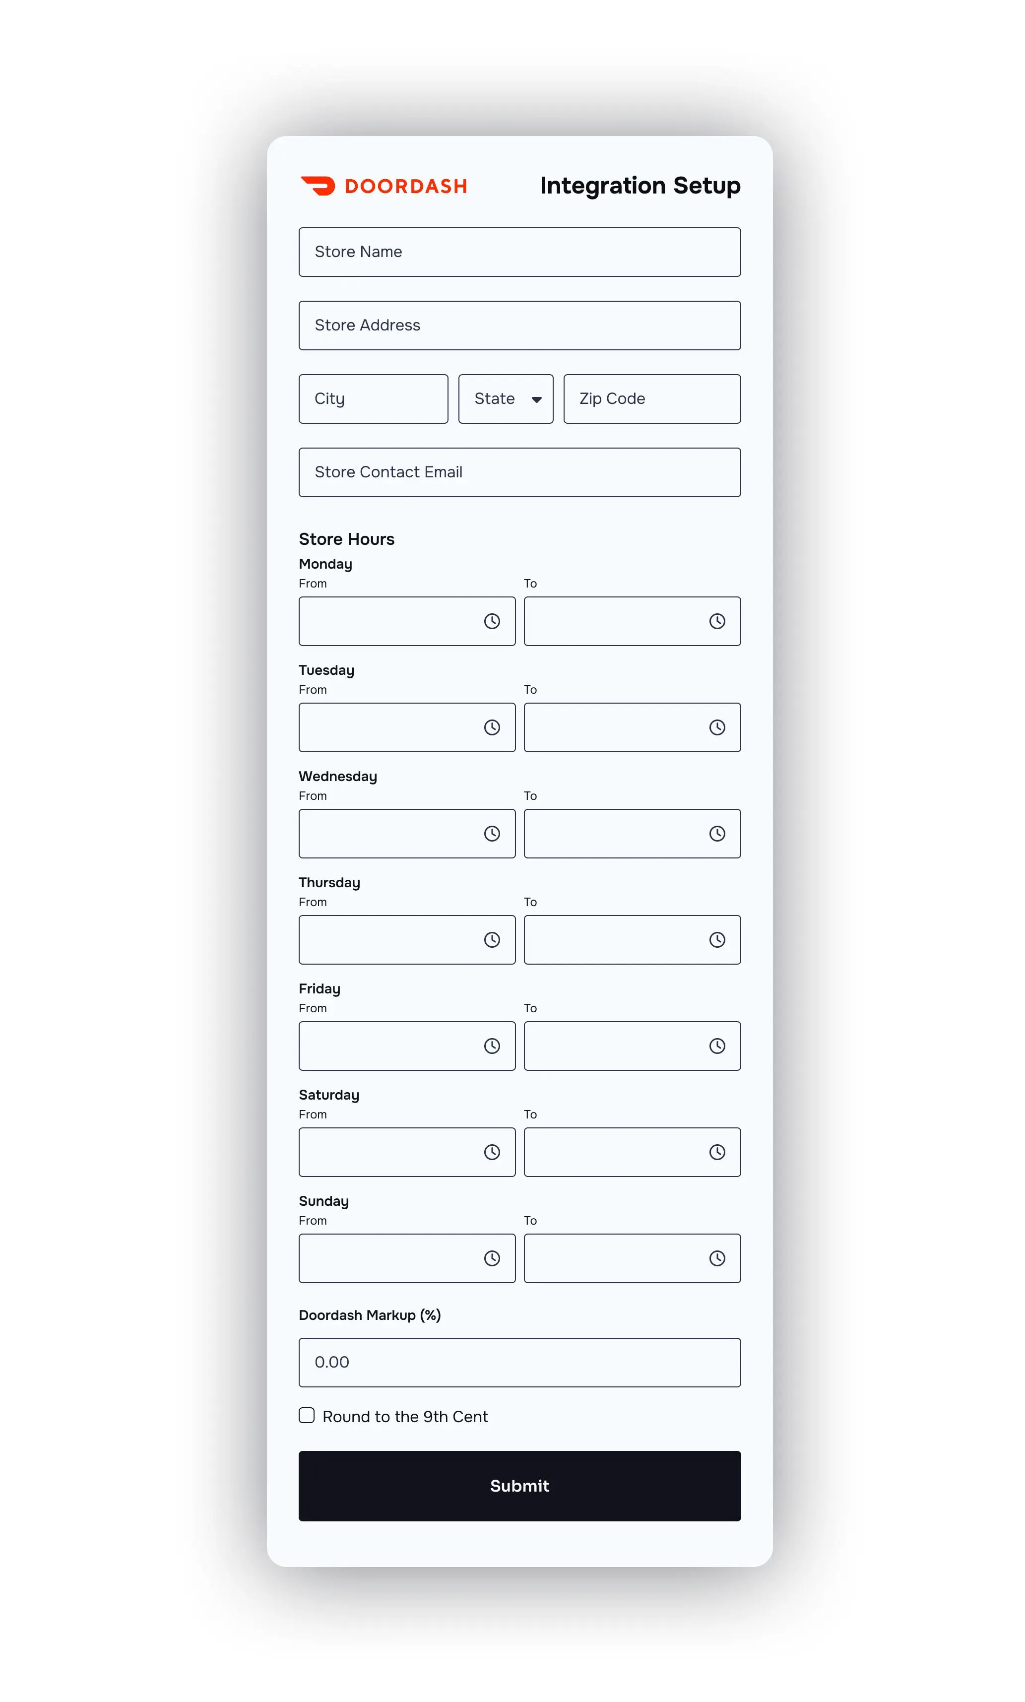Select the City input field
Image resolution: width=1025 pixels, height=1702 pixels.
[x=373, y=398]
